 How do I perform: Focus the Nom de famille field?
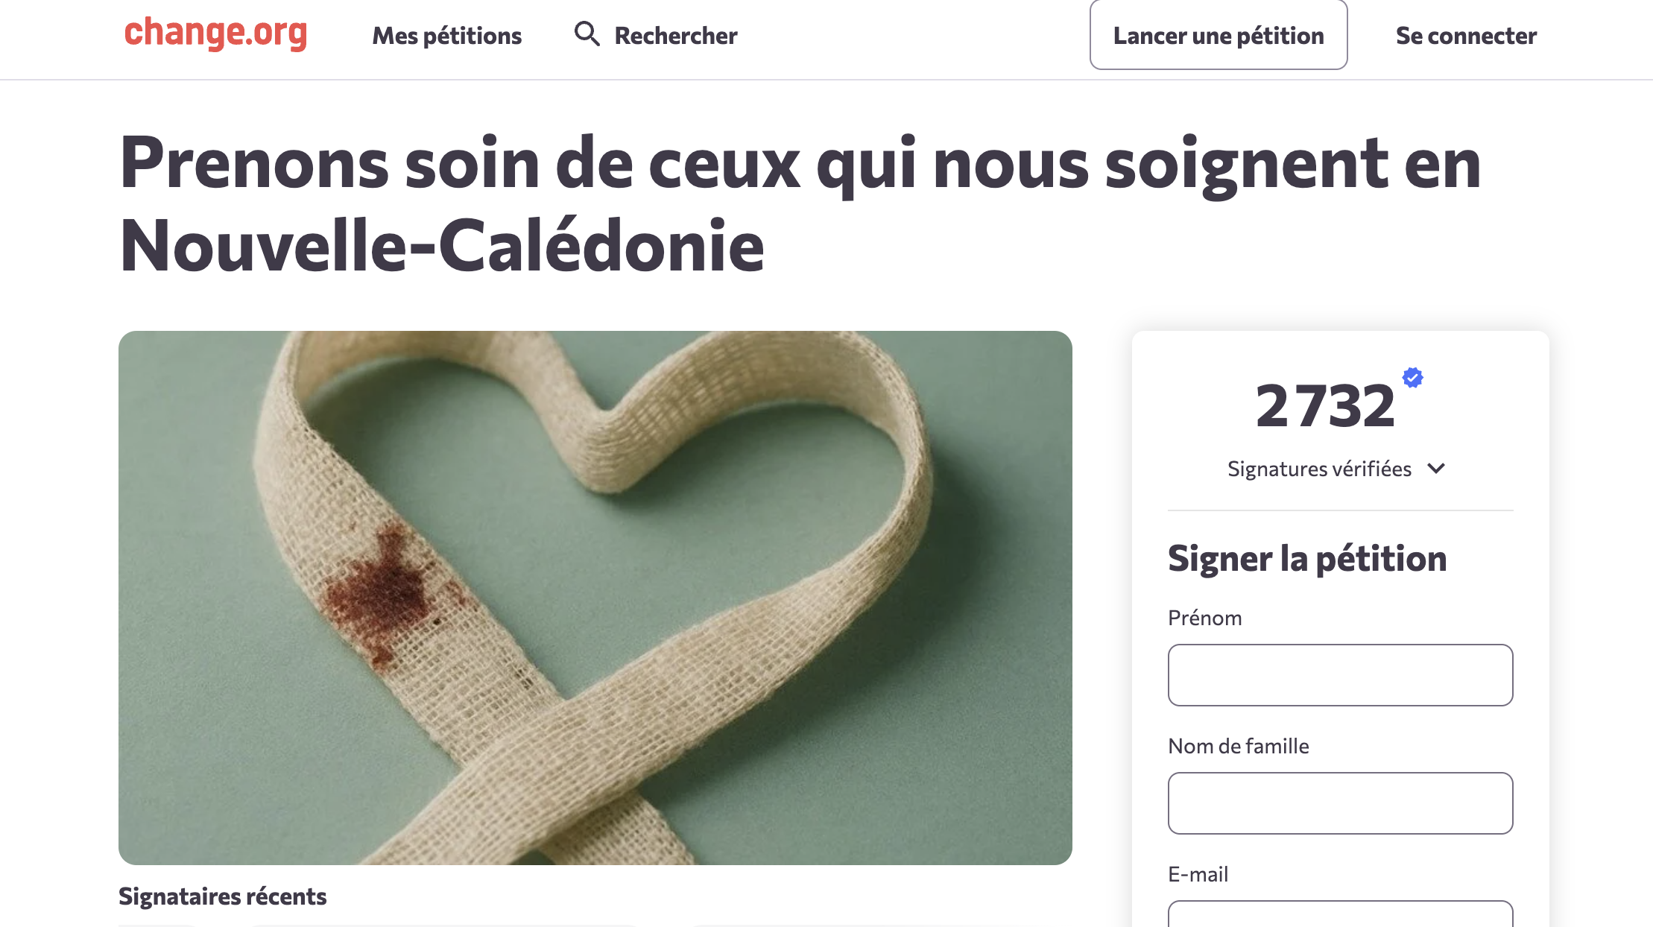[x=1340, y=803]
